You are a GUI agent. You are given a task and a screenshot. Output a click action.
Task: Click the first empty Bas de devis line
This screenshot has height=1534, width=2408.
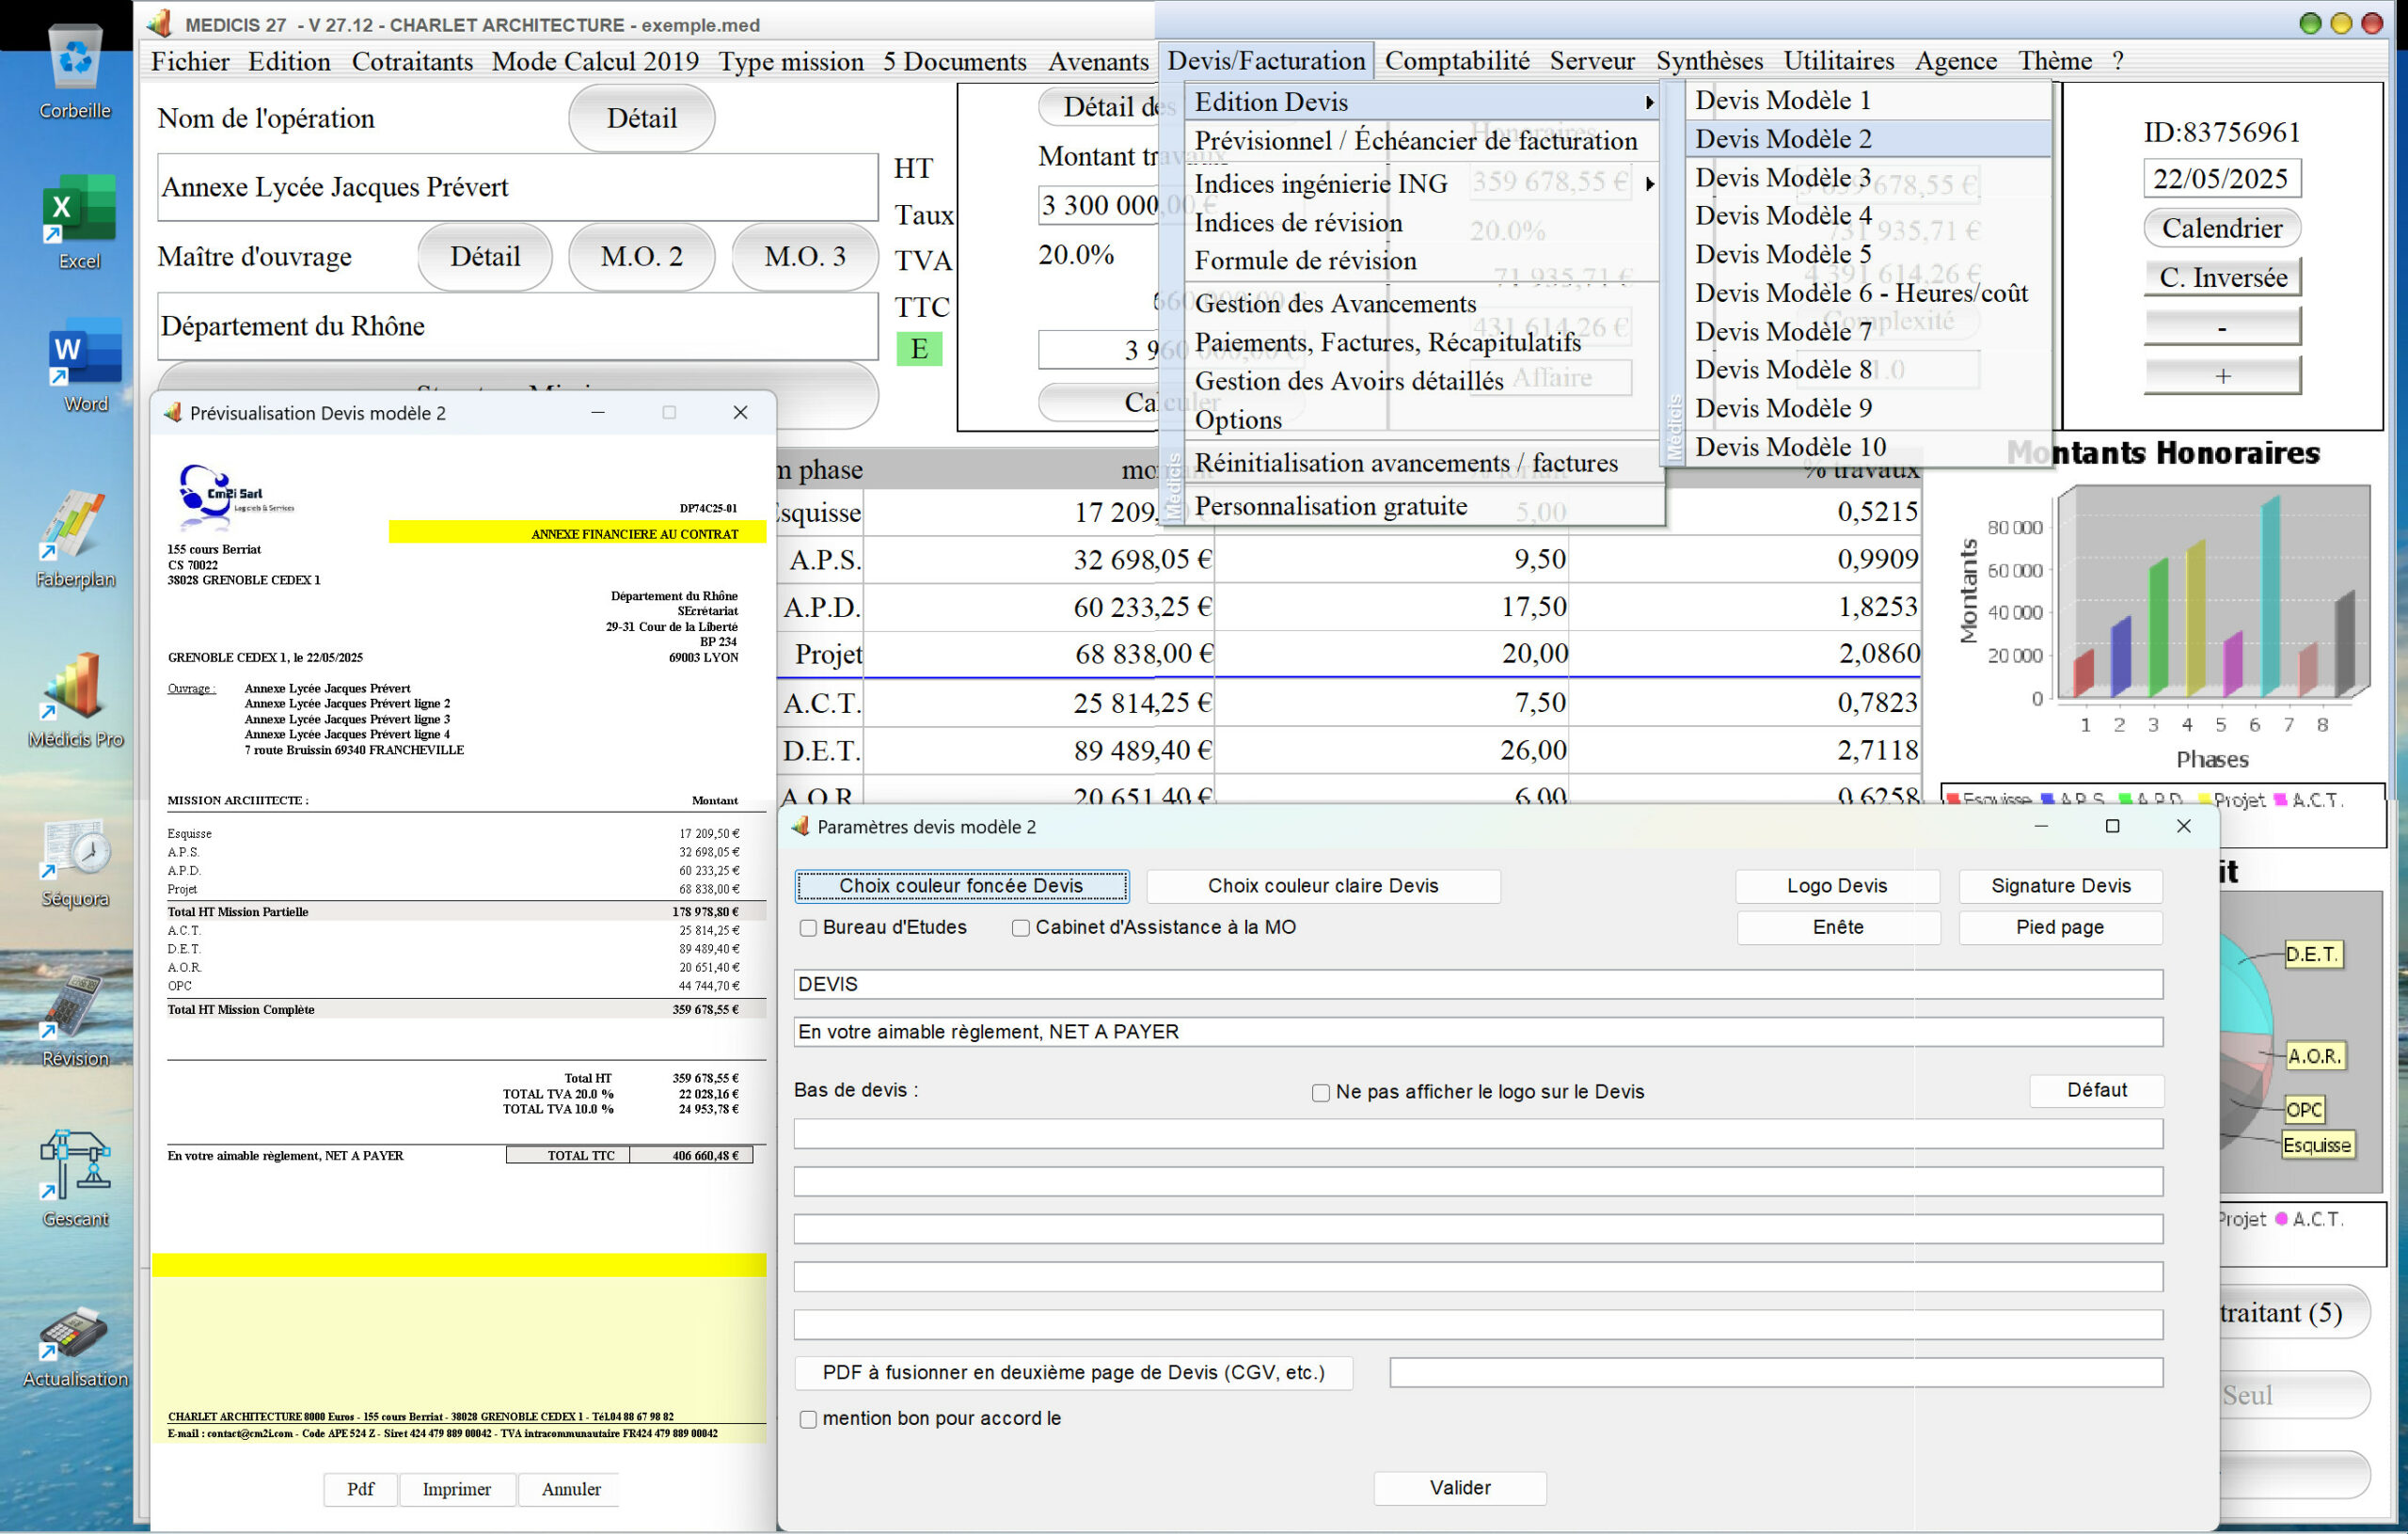(x=1478, y=1134)
